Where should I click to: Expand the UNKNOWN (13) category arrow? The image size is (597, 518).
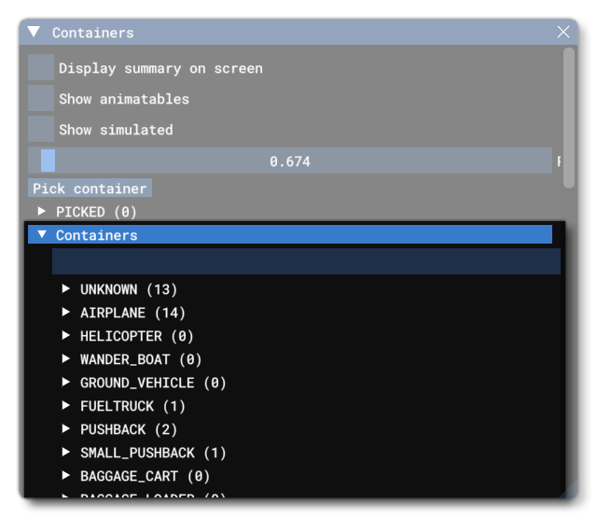(x=66, y=289)
